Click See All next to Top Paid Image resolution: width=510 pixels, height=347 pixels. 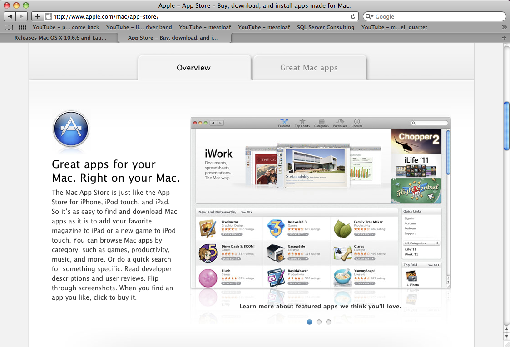click(x=434, y=265)
